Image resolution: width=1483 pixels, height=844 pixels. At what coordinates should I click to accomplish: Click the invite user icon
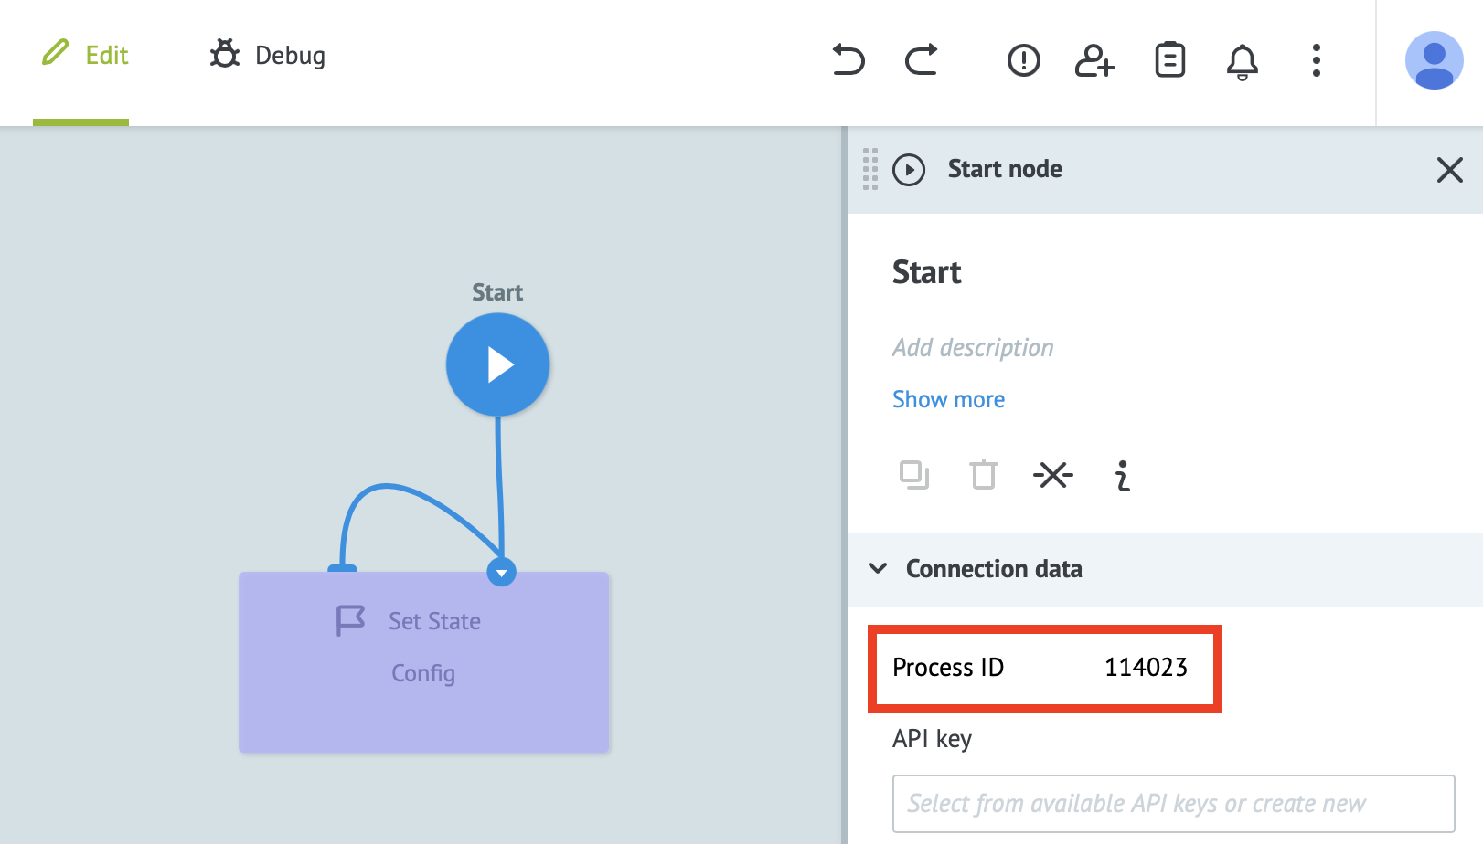pyautogui.click(x=1094, y=61)
